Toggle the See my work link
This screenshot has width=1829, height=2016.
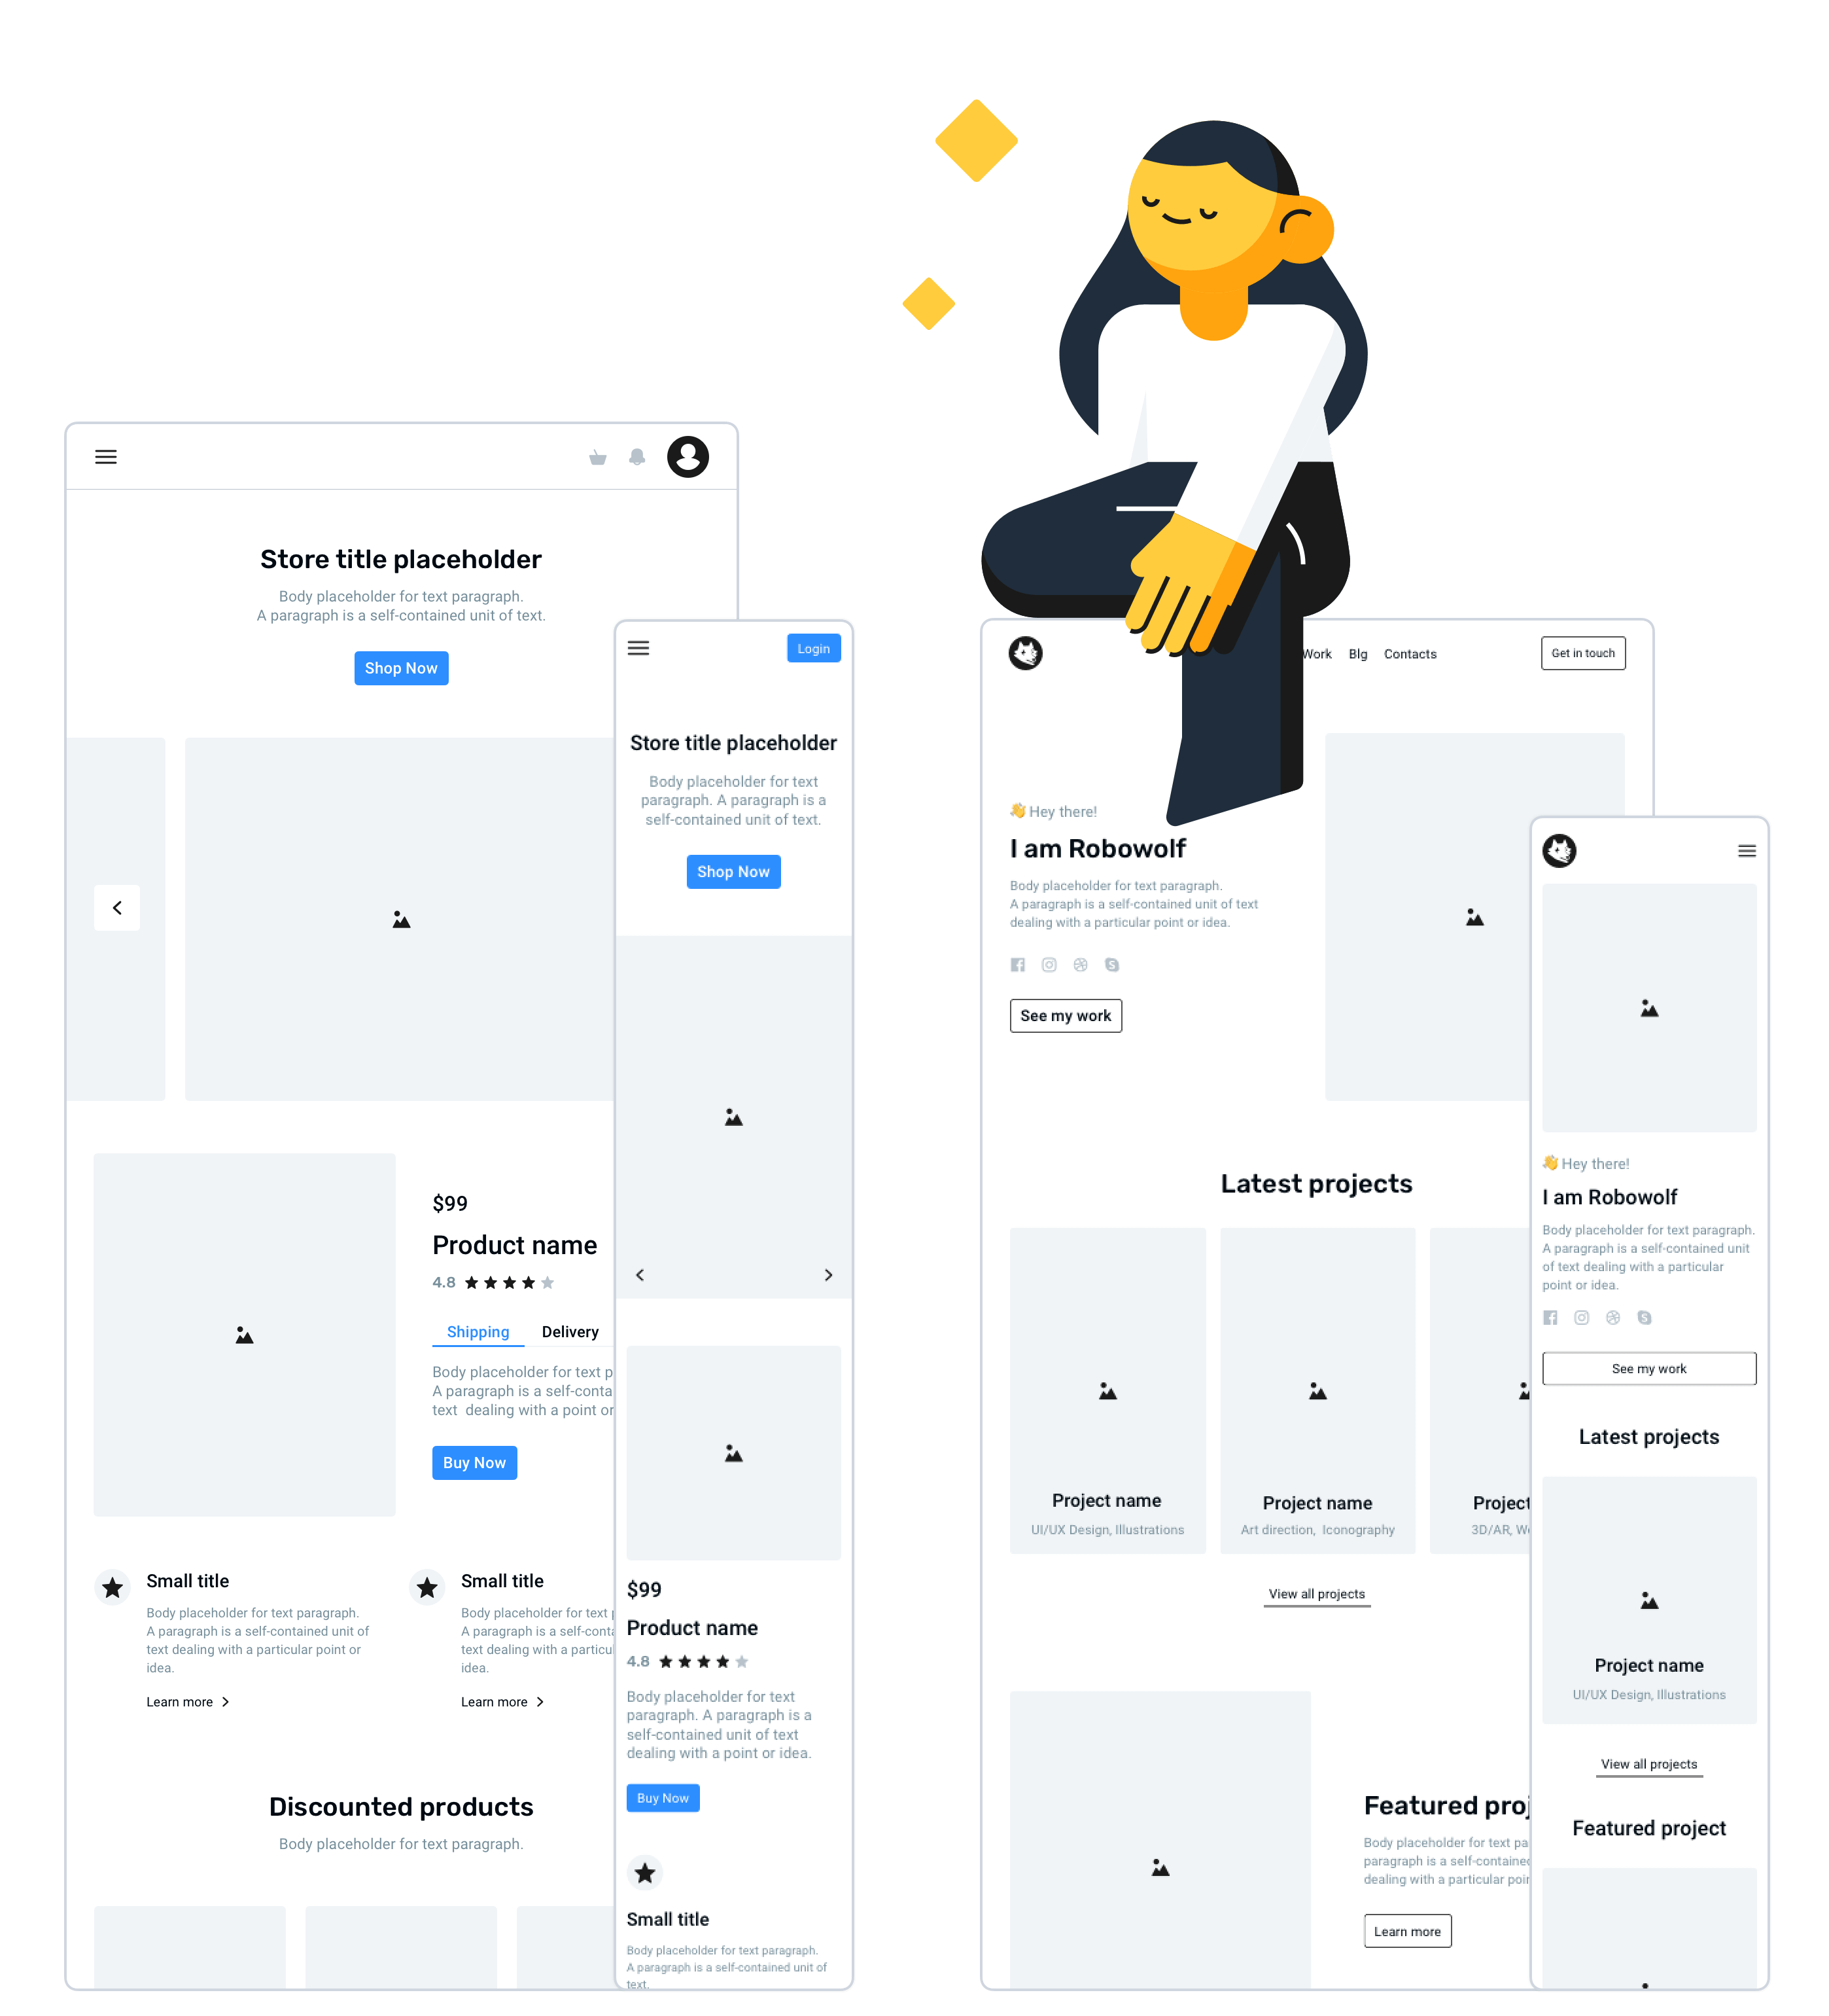coord(1066,1015)
